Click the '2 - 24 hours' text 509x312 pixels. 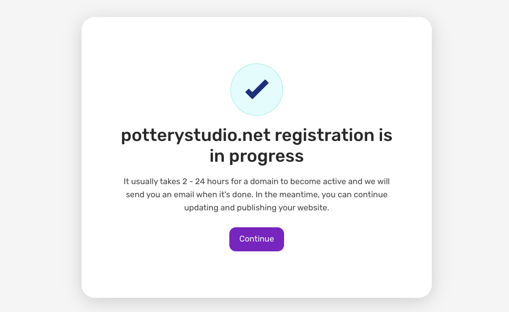[205, 181]
